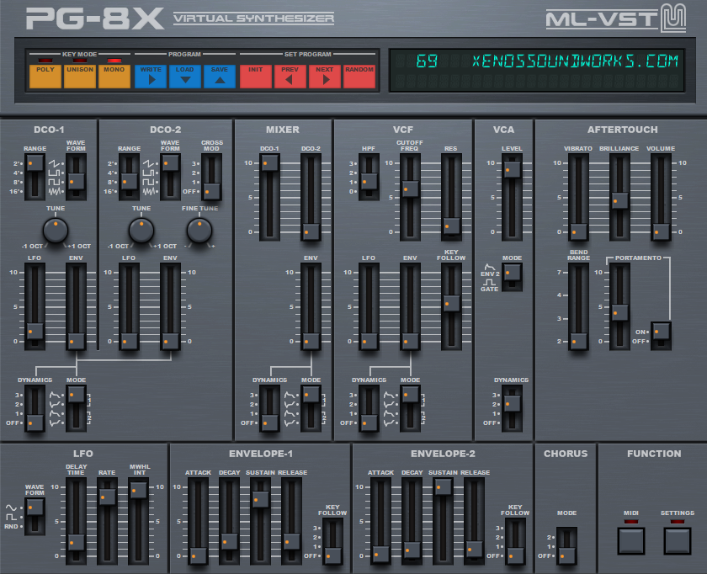The image size is (707, 574).
Task: Click the SAVE program up-arrow button
Action: point(219,74)
